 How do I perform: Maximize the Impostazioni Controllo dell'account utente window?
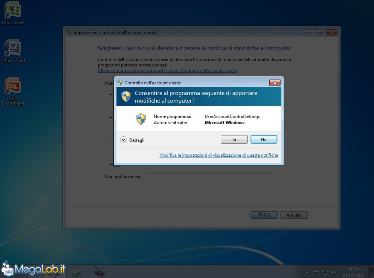tap(320, 32)
